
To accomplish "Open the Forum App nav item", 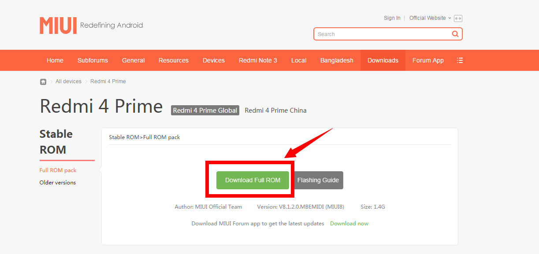I will (x=428, y=60).
